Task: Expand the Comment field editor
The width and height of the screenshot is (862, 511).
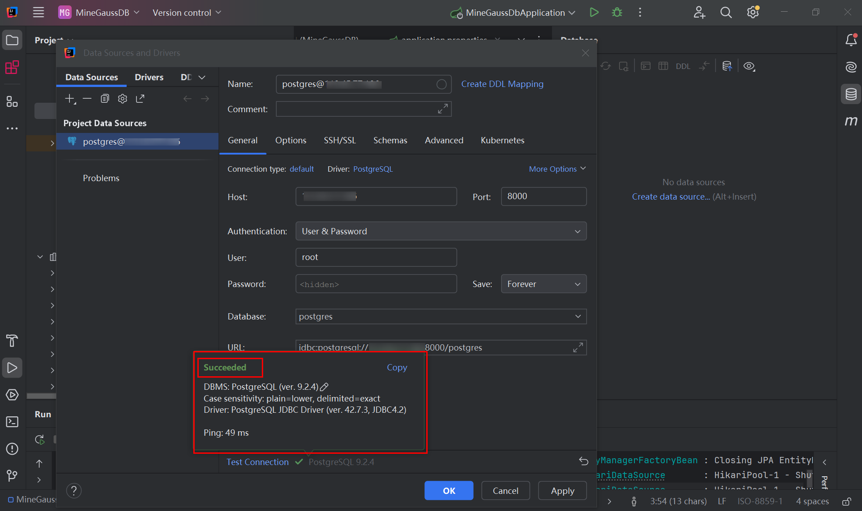Action: [x=443, y=109]
